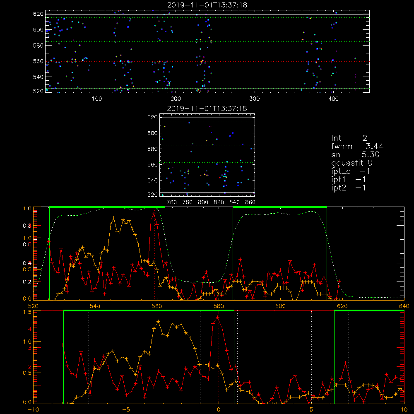Viewport: 414px width, 414px height.
Task: Click the 820 x-axis label of the middle plot
Action: [219, 202]
